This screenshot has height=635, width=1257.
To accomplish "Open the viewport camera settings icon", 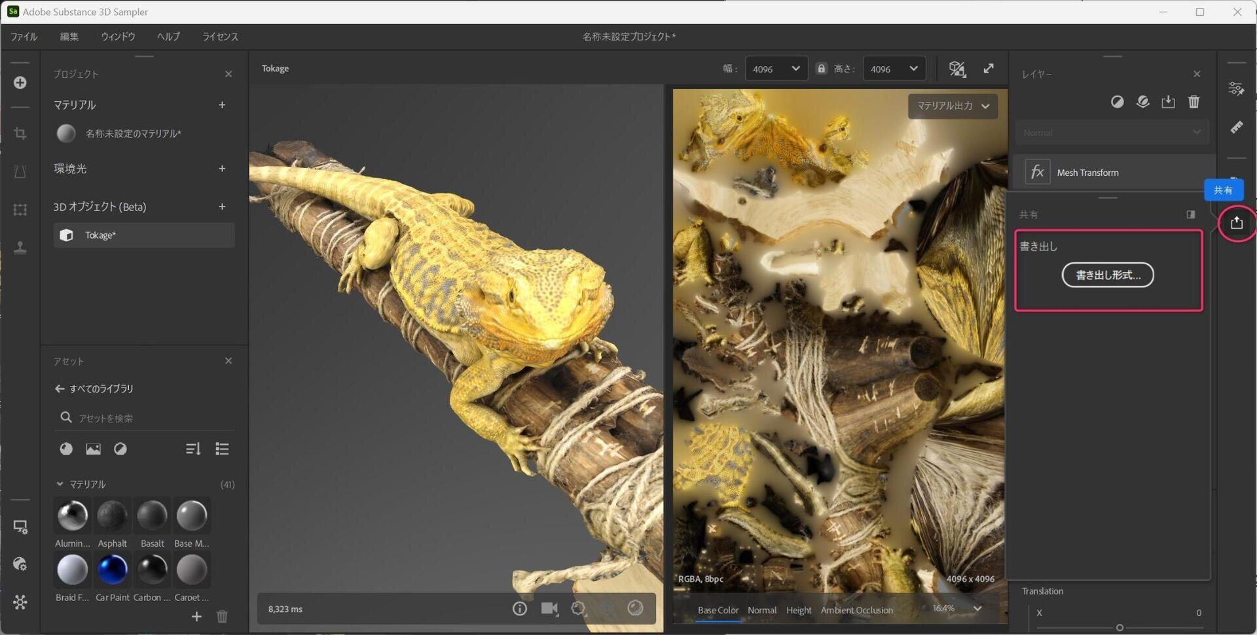I will (550, 609).
